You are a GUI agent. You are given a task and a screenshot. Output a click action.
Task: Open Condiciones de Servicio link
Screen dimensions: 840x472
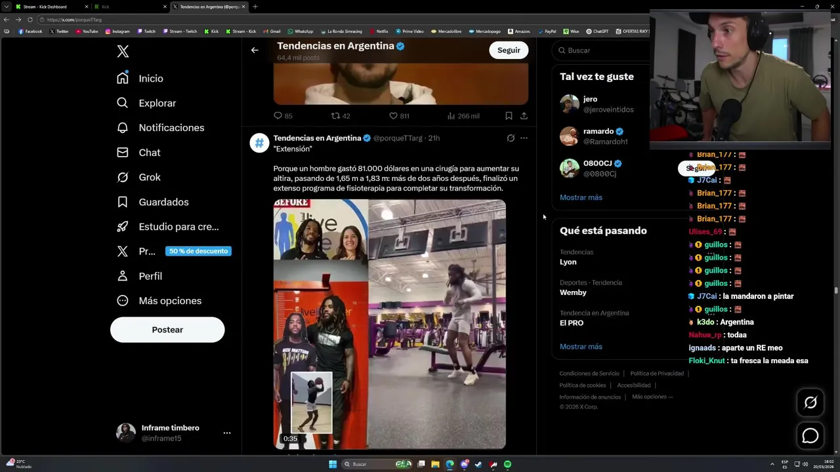tap(589, 374)
